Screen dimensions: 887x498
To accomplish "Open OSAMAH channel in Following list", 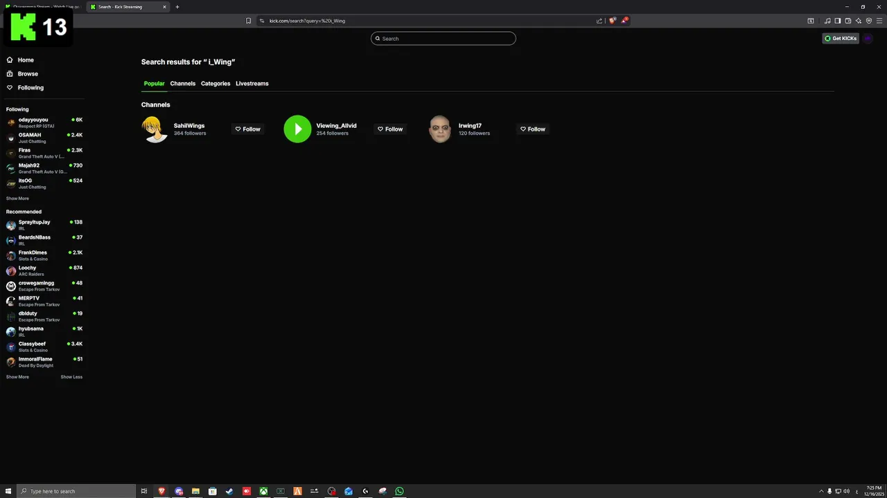I will point(44,138).
